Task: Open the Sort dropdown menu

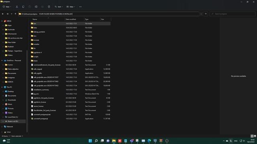Action: (x=59, y=7)
